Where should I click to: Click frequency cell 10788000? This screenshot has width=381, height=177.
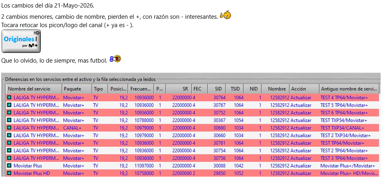(144, 120)
